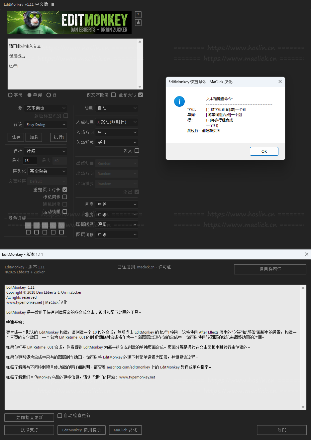311x440 pixels.
Task: Open the 序列化 完全重叠 dropdown
Action: click(x=47, y=171)
